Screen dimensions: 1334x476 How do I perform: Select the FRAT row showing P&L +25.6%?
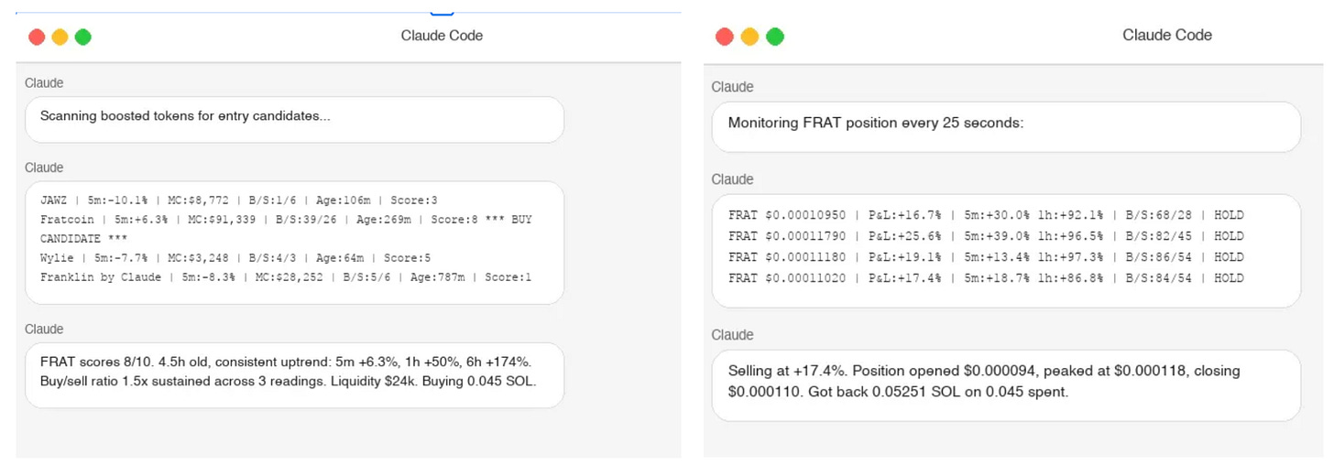(986, 236)
